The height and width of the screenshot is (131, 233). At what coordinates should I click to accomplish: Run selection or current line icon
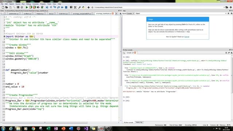pyautogui.click(x=38, y=7)
